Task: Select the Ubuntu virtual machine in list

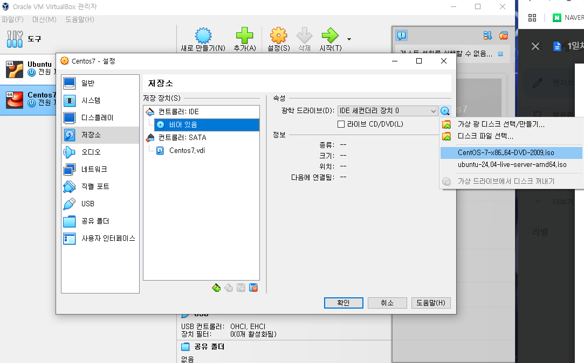Action: tap(28, 69)
